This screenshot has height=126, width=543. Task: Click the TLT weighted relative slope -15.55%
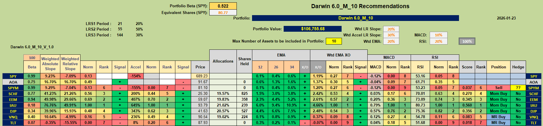pyautogui.click(x=70, y=123)
